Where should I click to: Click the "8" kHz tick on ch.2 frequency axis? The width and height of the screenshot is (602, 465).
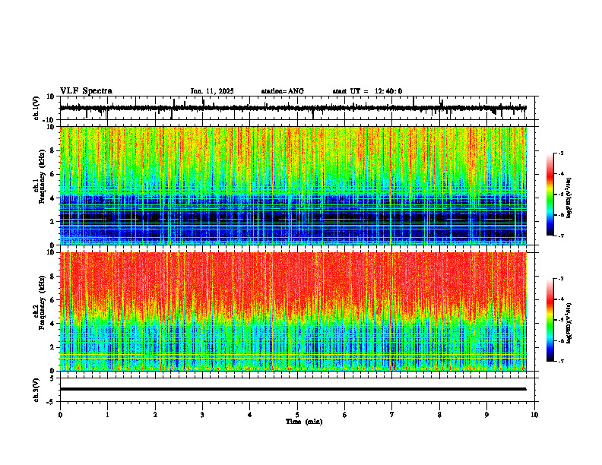tap(52, 277)
